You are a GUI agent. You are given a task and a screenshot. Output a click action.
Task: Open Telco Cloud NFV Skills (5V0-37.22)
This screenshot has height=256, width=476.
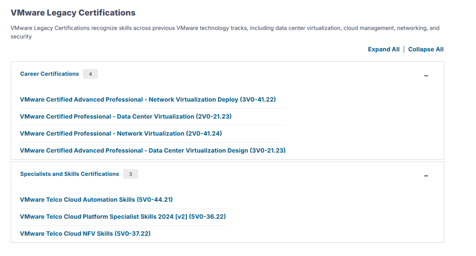[x=85, y=234]
